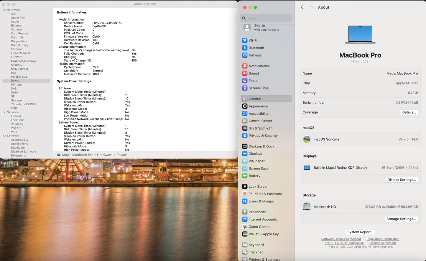Screen dimensions: 426x261
Task: Collapse the Software tree section
Action: click(4, 136)
